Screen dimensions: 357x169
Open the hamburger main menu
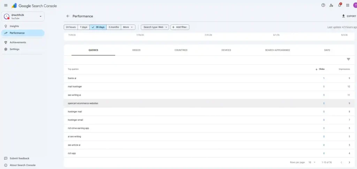(x=6, y=6)
